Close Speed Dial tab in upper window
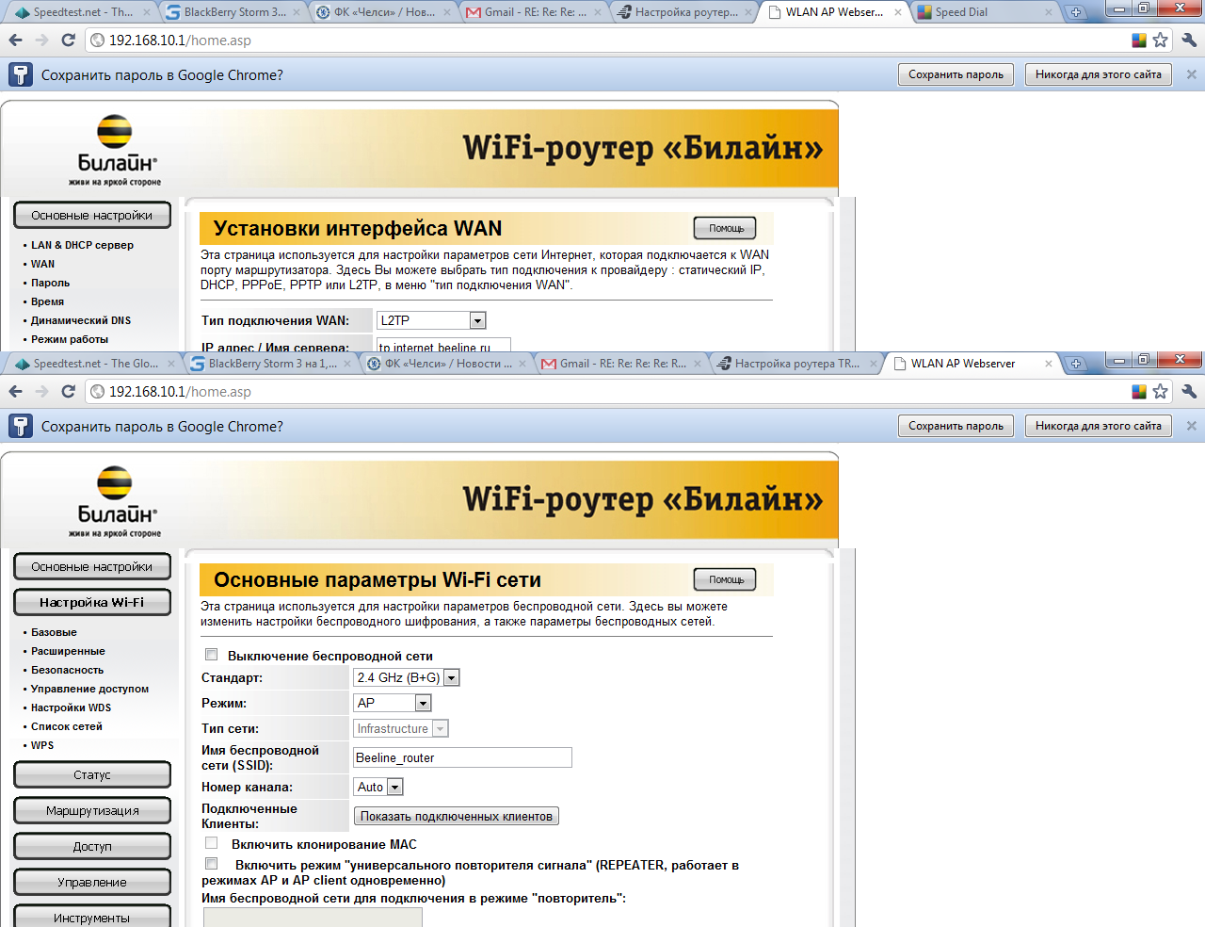Screen dimensions: 1205x927 (x=1049, y=12)
